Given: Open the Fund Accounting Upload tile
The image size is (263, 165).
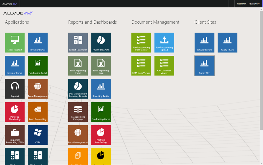Looking at the screenshot, I should [x=164, y=43].
